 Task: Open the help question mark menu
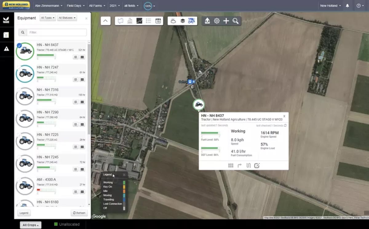tap(360, 6)
